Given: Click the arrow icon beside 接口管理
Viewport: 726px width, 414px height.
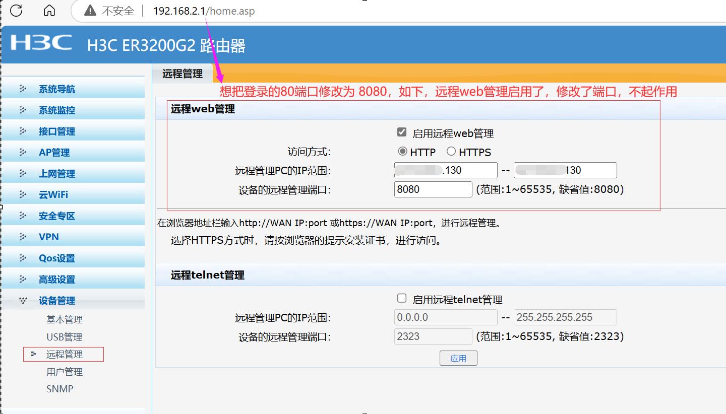Looking at the screenshot, I should click(23, 131).
